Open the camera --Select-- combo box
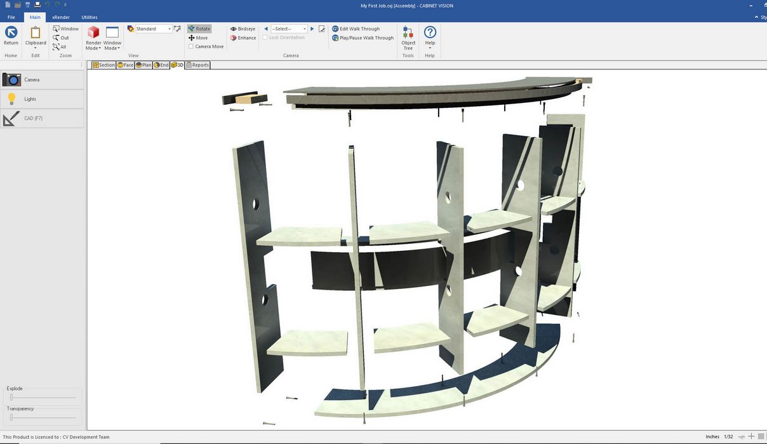 (x=289, y=29)
